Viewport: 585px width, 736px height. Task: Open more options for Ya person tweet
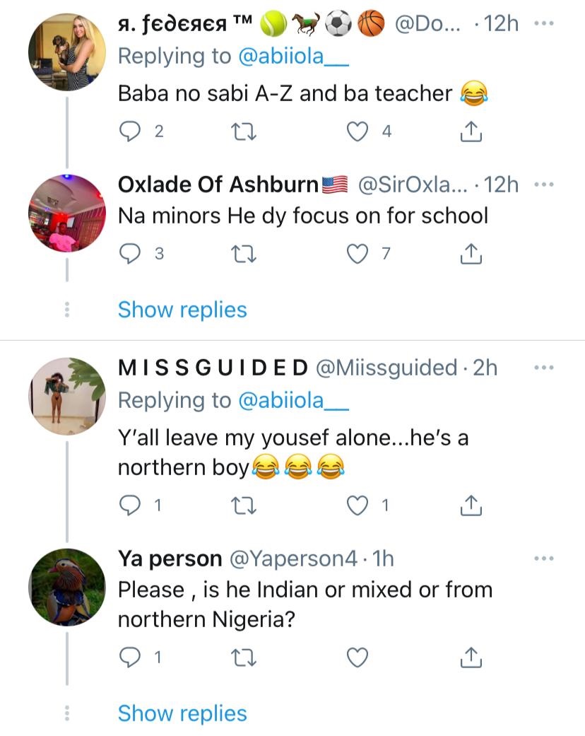pos(544,559)
